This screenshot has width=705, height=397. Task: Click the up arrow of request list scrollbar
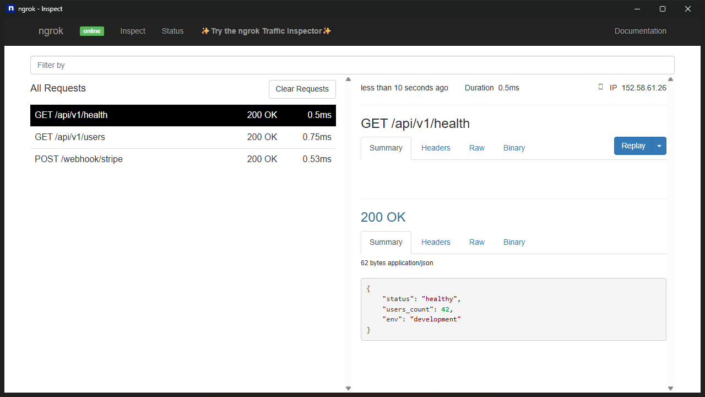click(348, 79)
